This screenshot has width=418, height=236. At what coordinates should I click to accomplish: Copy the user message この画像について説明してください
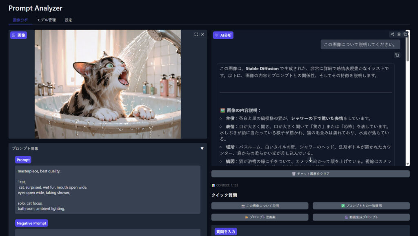[x=397, y=55]
